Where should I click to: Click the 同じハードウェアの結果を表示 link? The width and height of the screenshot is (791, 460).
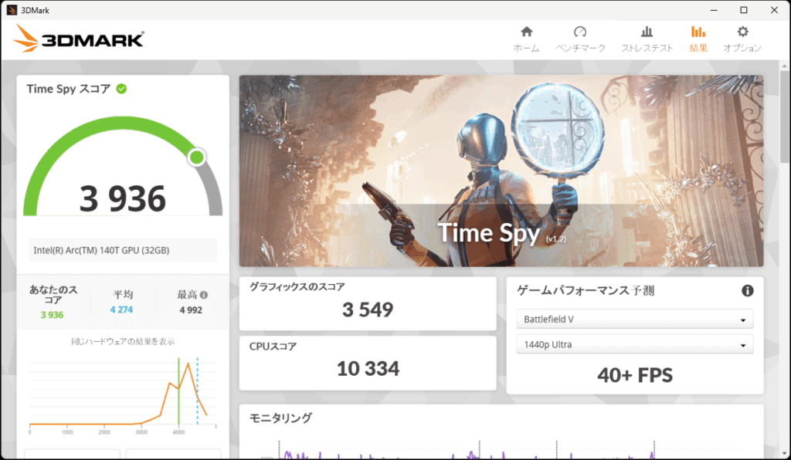point(123,342)
